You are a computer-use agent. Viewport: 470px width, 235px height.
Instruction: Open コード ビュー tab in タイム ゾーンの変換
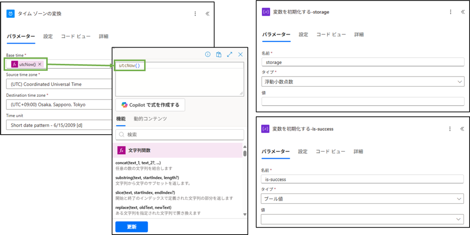point(76,36)
